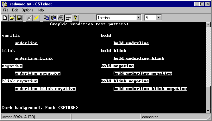The height and width of the screenshot is (121, 212).
Task: Click the vertical scrollbar thumb
Action: 208,97
